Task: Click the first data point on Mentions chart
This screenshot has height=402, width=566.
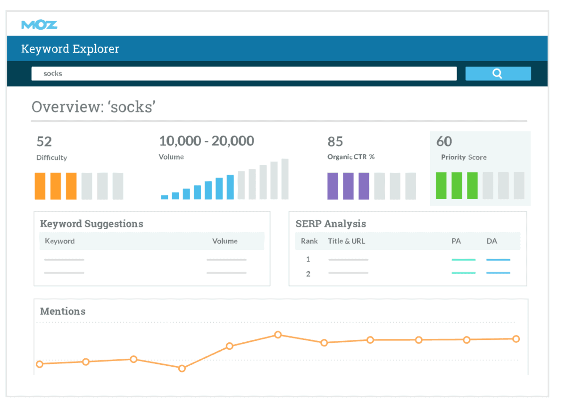Action: (40, 364)
